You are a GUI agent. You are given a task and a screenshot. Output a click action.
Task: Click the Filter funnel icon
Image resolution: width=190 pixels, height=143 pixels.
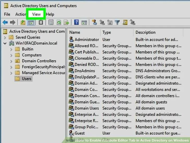pos(117,23)
